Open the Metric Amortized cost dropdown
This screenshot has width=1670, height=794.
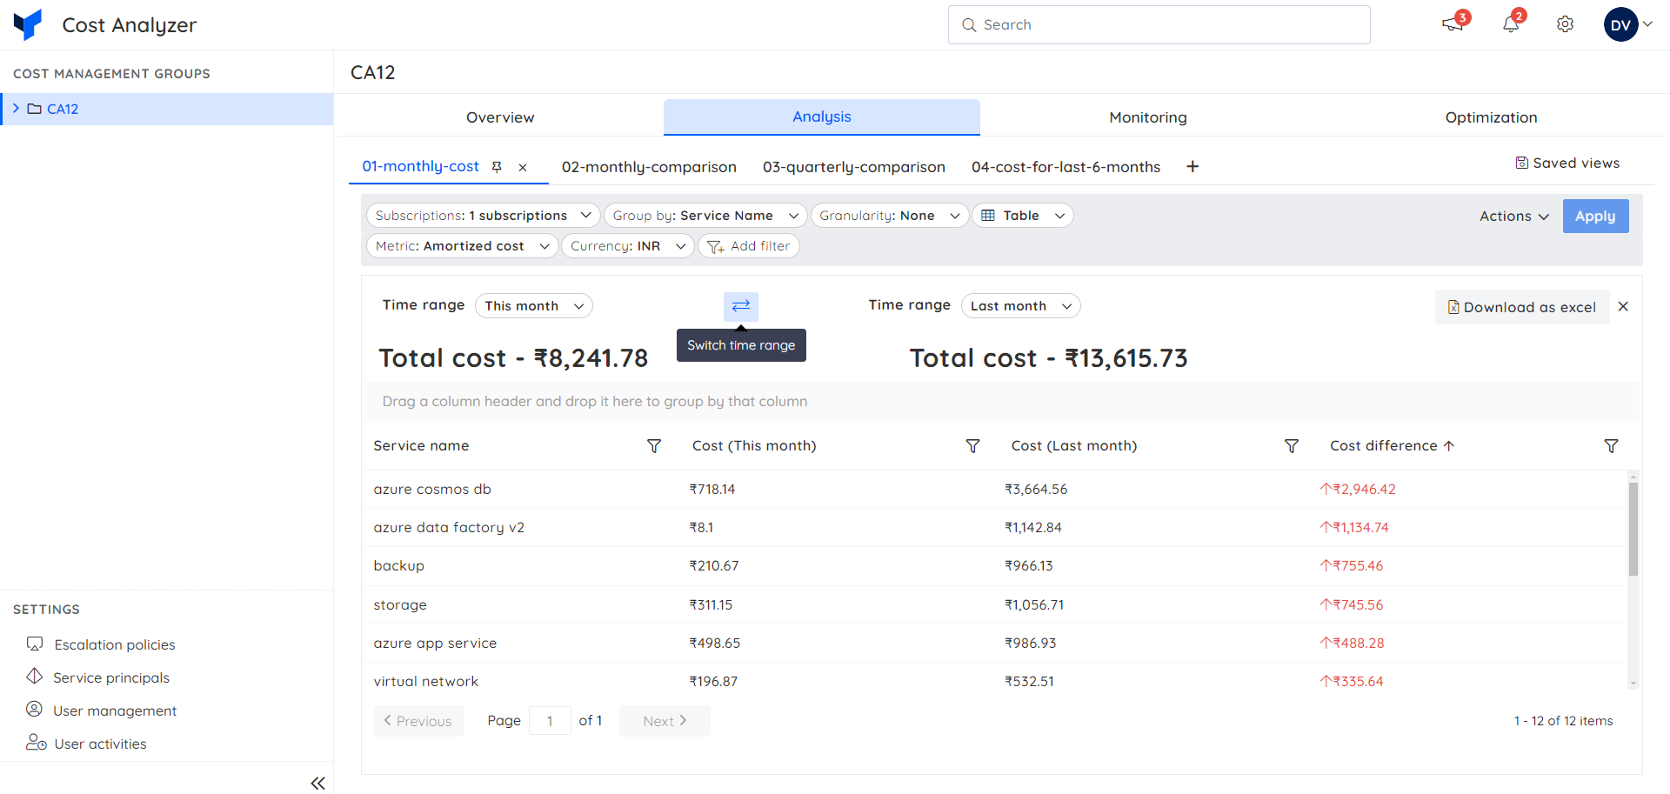[463, 246]
